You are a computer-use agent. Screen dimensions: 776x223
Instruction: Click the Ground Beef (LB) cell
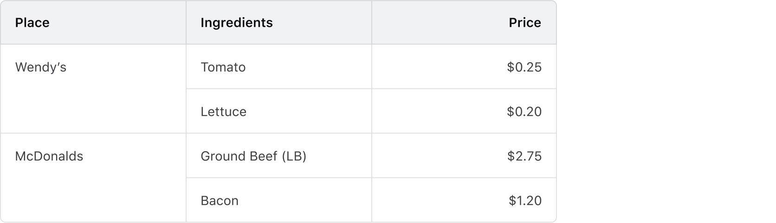(x=253, y=156)
